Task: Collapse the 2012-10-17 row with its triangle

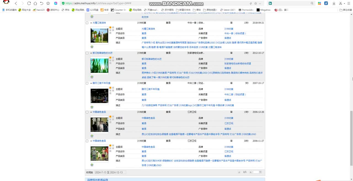Action: pyautogui.click(x=91, y=53)
